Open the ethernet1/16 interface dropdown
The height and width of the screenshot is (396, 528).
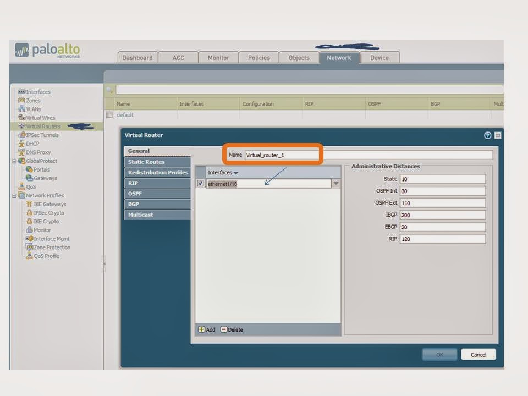click(336, 183)
